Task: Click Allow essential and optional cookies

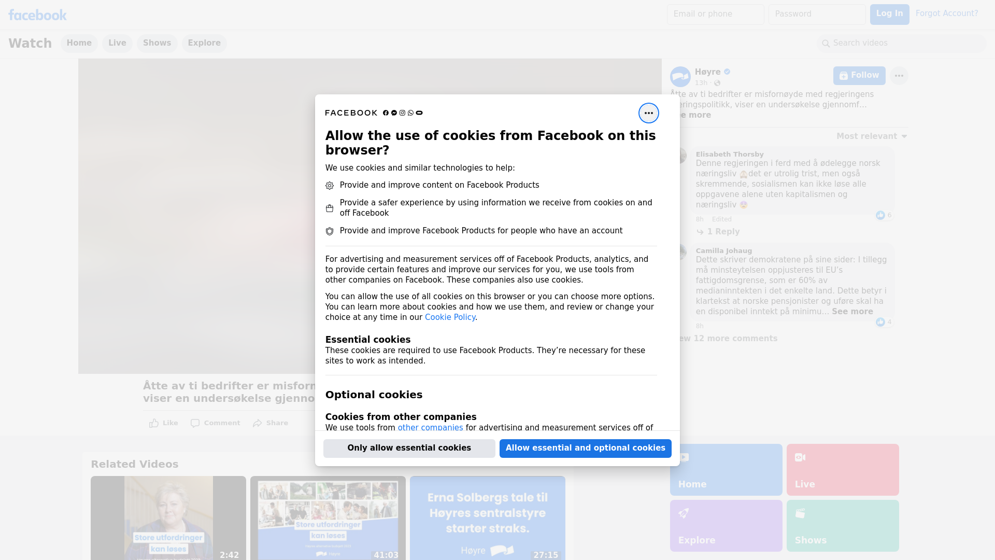Action: pyautogui.click(x=586, y=449)
